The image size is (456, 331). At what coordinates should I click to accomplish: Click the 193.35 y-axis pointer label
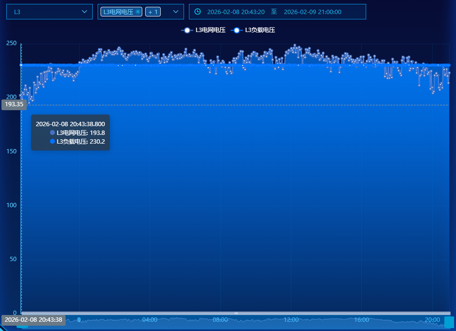tap(14, 104)
